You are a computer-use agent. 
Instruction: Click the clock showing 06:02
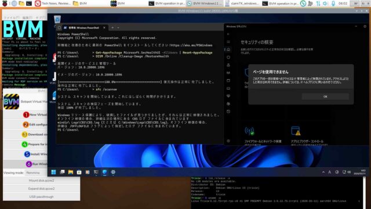coord(343,3)
